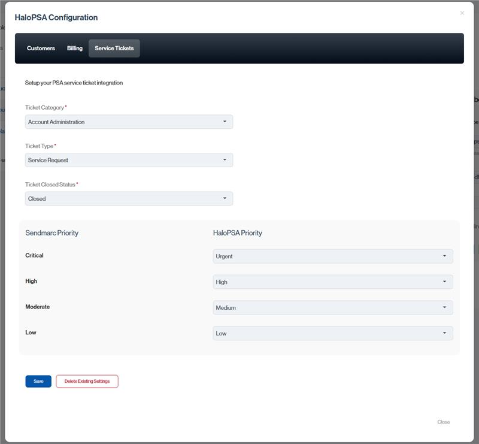This screenshot has height=444, width=479.
Task: Switch to the Customers tab
Action: point(41,48)
